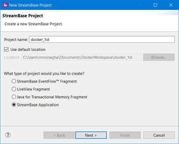Click the Next button
Image resolution: width=179 pixels, height=144 pixels.
pyautogui.click(x=91, y=135)
